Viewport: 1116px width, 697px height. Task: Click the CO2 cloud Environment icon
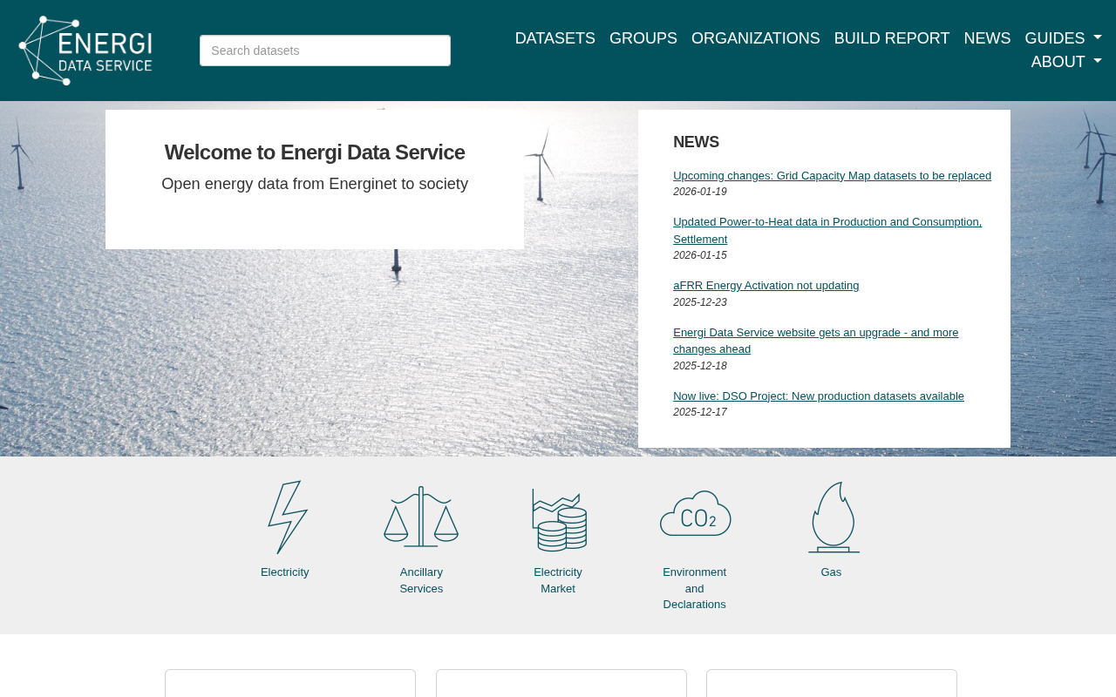pos(695,514)
